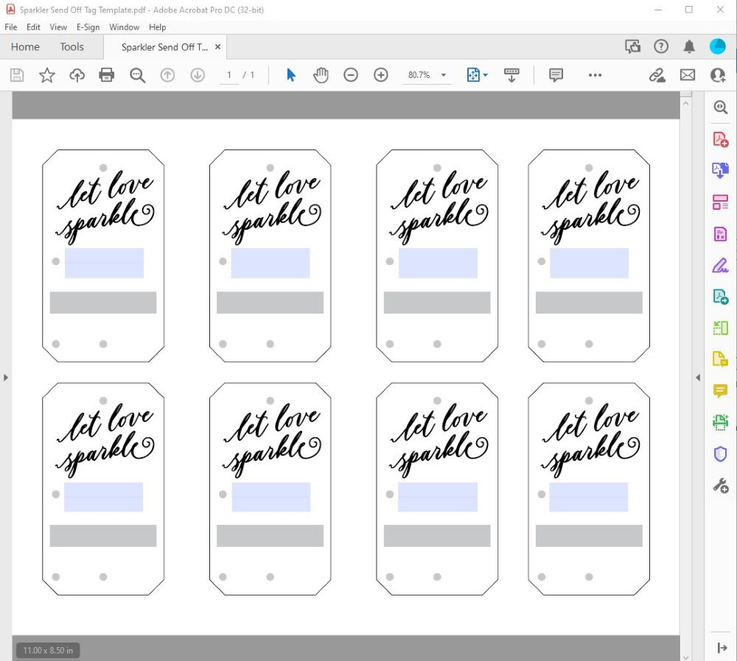Viewport: 737px width, 661px height.
Task: Click the zoom out minus icon
Action: [x=351, y=74]
